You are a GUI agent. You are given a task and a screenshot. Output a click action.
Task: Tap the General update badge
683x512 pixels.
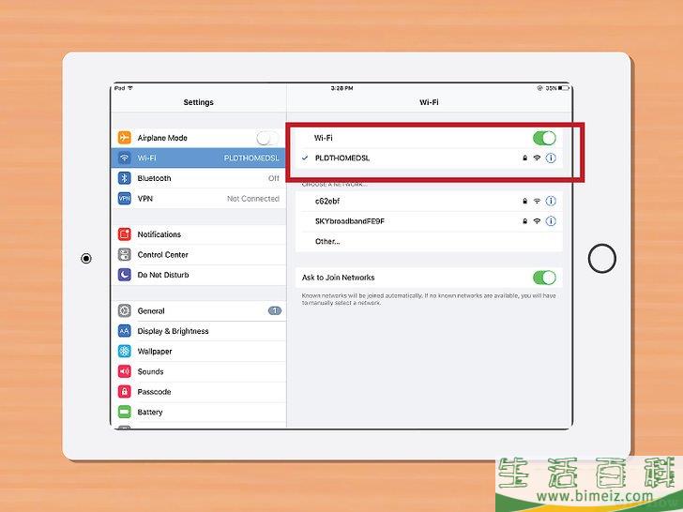click(x=275, y=311)
